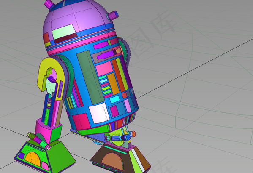
Task: Select the white square panel on lower body
Action: (99, 113)
